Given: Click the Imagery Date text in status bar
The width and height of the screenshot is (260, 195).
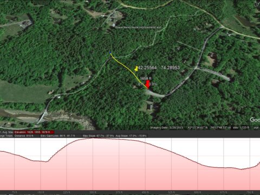Looking at the screenshot, I should (167, 128).
